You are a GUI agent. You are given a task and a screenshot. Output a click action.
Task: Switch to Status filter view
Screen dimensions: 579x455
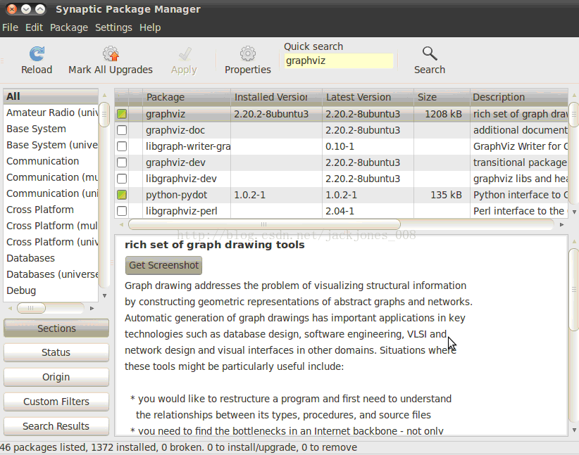coord(56,352)
